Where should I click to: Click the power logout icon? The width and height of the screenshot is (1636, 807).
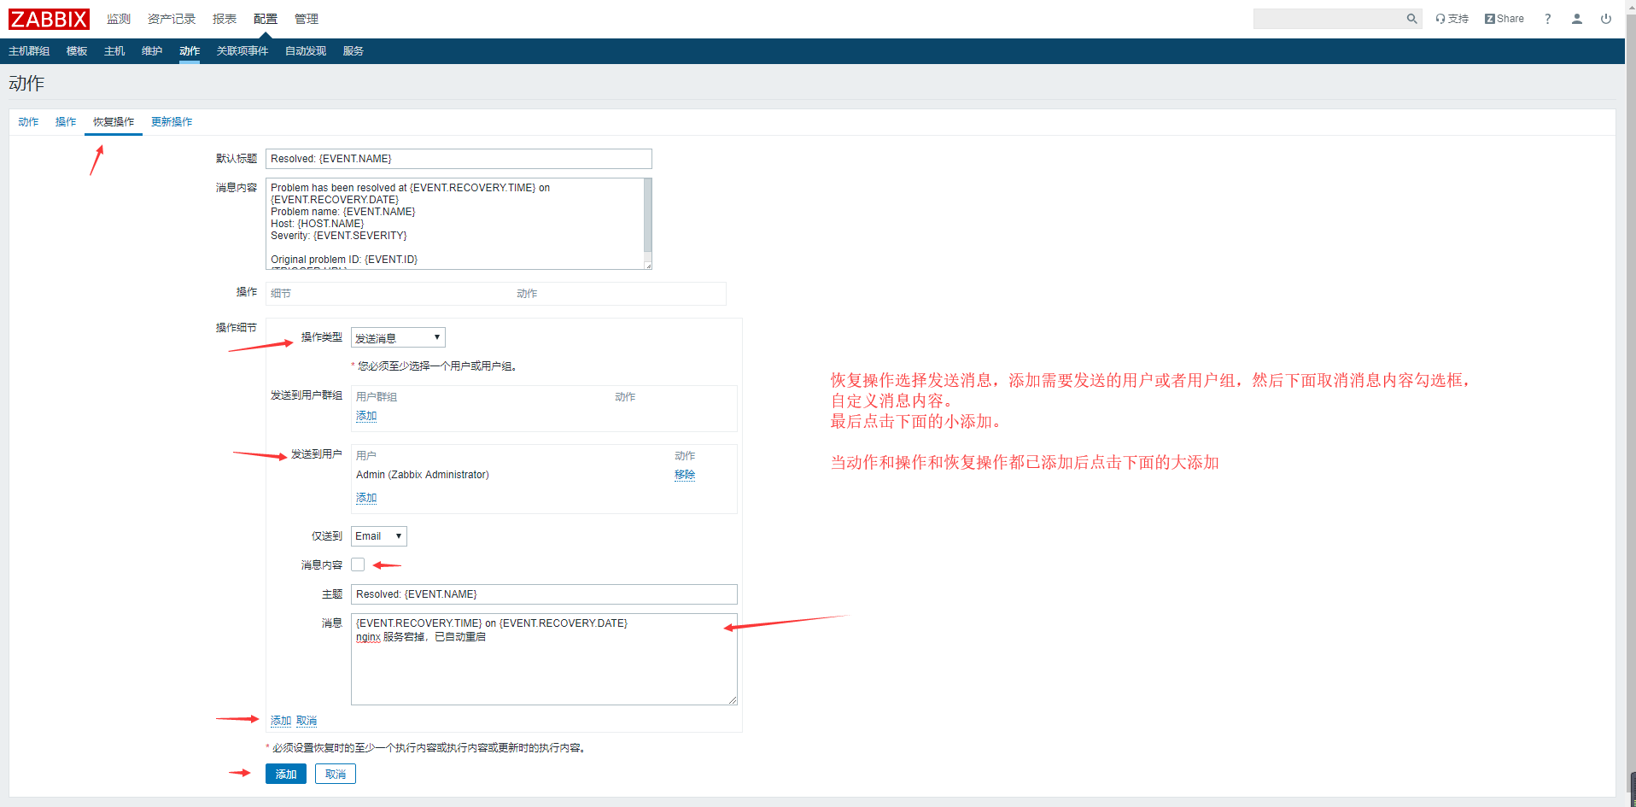click(1605, 19)
